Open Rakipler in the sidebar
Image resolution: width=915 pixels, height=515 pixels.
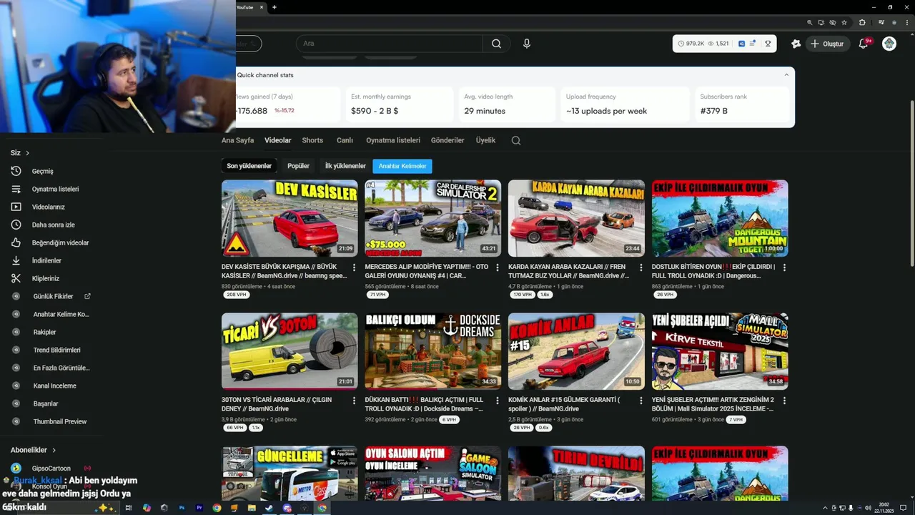pos(44,332)
